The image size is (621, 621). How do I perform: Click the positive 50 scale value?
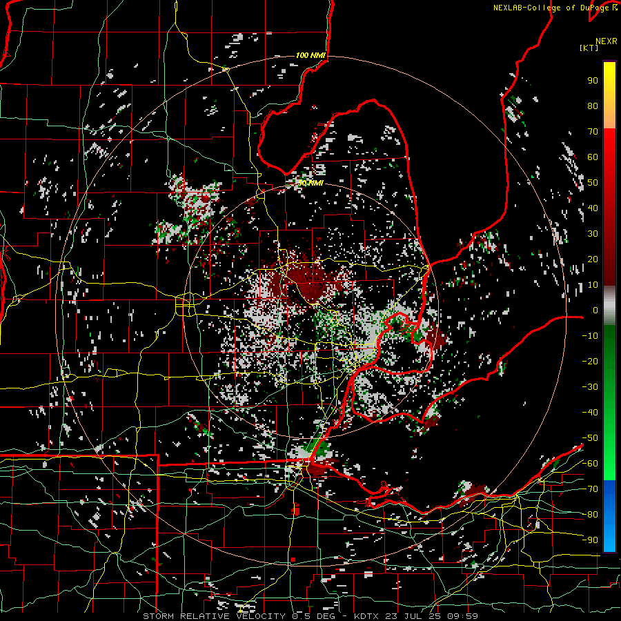(593, 183)
